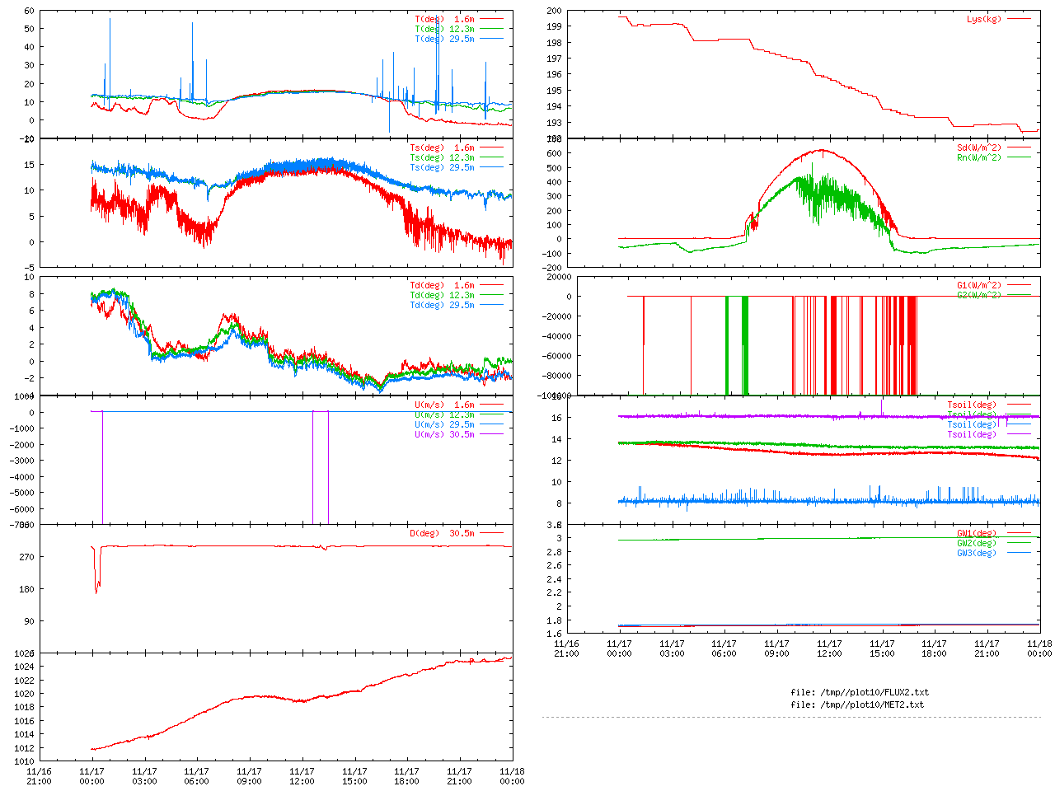Click the 'U(m/s) 29.5m' legend label
The image size is (1055, 791).
click(x=445, y=425)
